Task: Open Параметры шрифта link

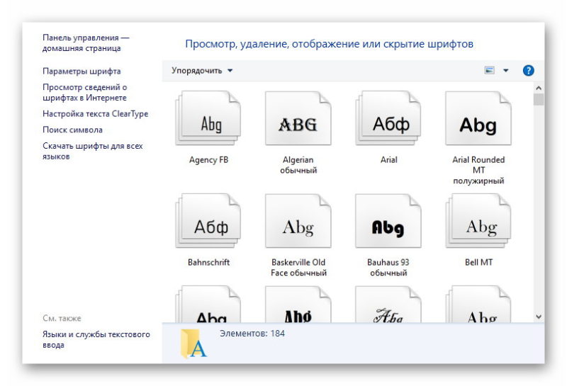Action: tap(82, 72)
